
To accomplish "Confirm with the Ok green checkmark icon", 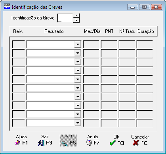I will tap(113, 143).
